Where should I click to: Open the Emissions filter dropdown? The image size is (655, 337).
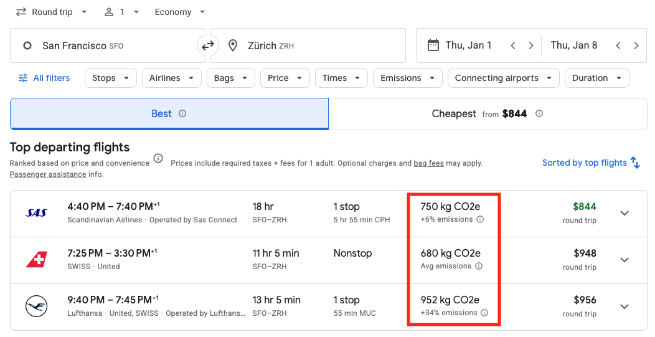pyautogui.click(x=408, y=78)
